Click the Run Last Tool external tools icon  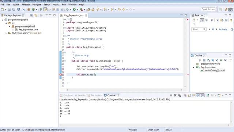pyautogui.click(x=81, y=10)
